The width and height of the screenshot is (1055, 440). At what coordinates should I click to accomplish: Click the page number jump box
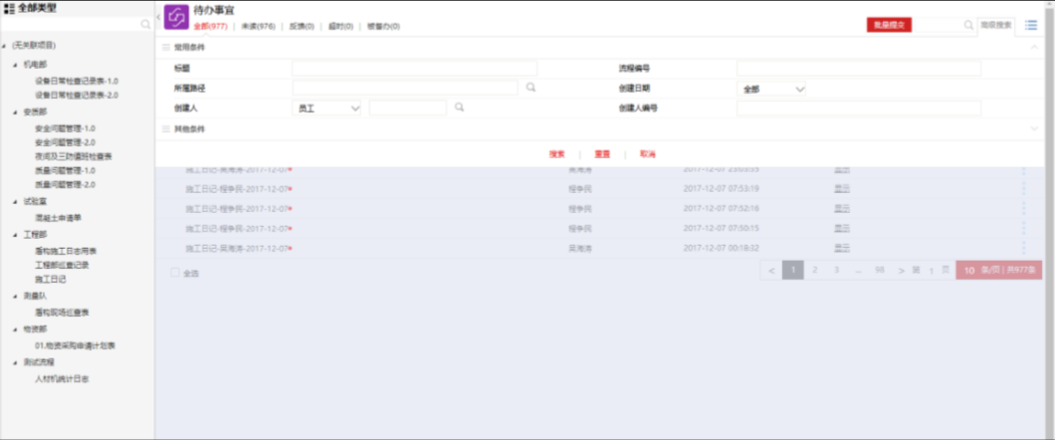coord(932,271)
